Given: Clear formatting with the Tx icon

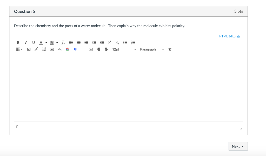Looking at the screenshot, I should point(63,42).
